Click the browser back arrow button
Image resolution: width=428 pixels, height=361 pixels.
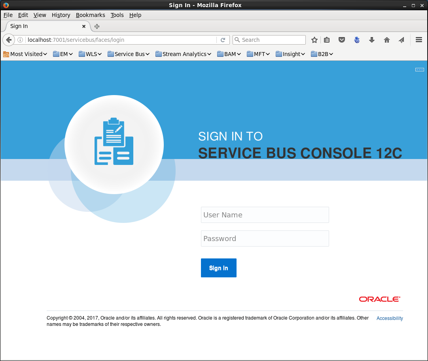[x=9, y=40]
